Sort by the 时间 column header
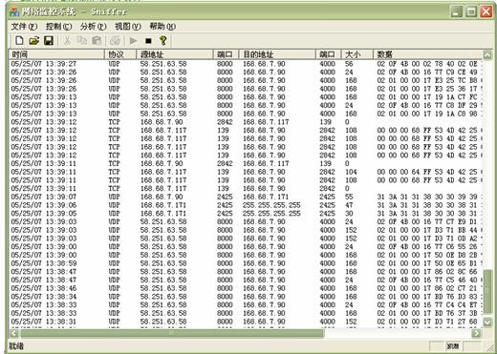497x354 pixels. pos(56,54)
